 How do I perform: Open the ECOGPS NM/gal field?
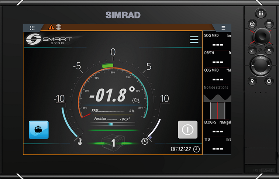click(x=217, y=128)
